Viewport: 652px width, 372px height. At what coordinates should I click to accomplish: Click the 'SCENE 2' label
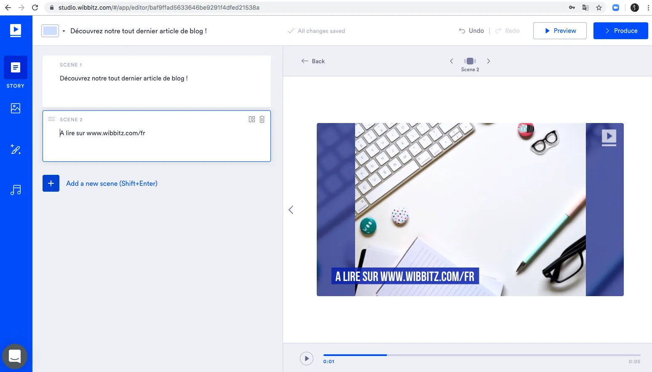tap(71, 120)
